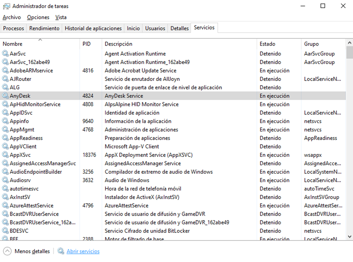Switch to the Procesos tab
The width and height of the screenshot is (353, 262).
(x=13, y=28)
